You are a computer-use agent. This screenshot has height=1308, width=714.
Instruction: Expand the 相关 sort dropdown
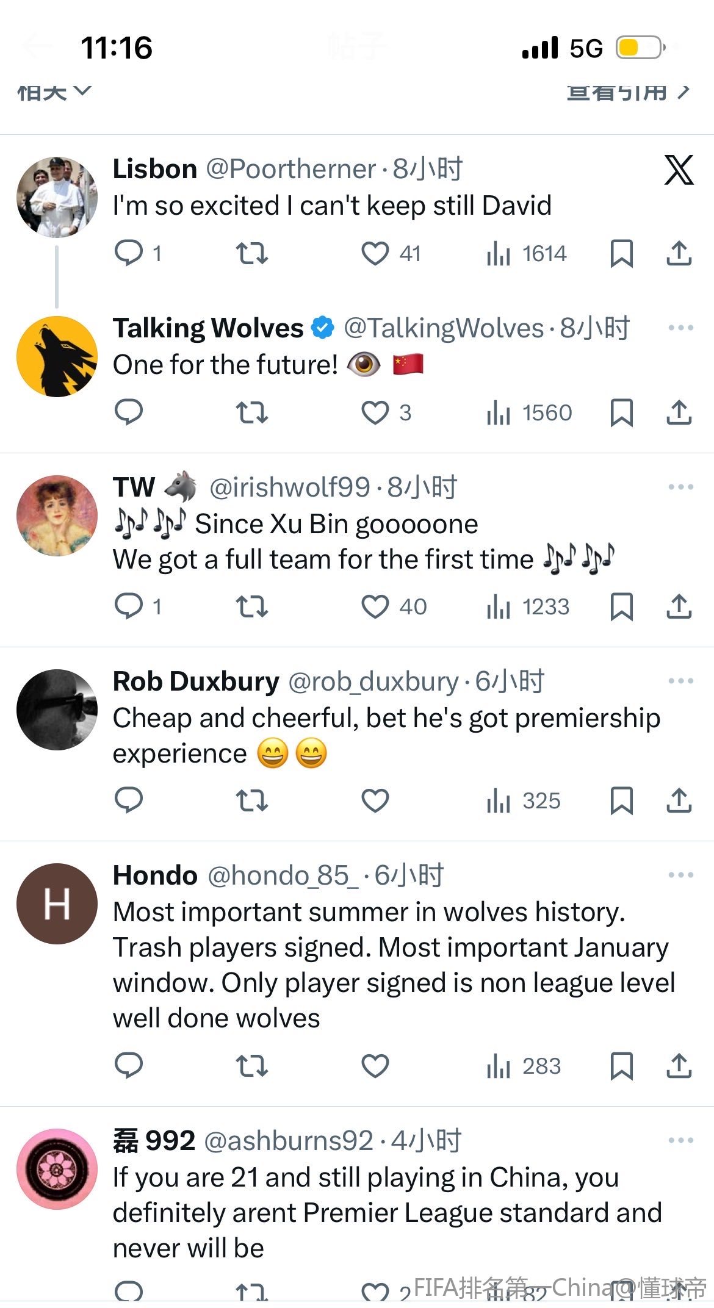point(54,92)
